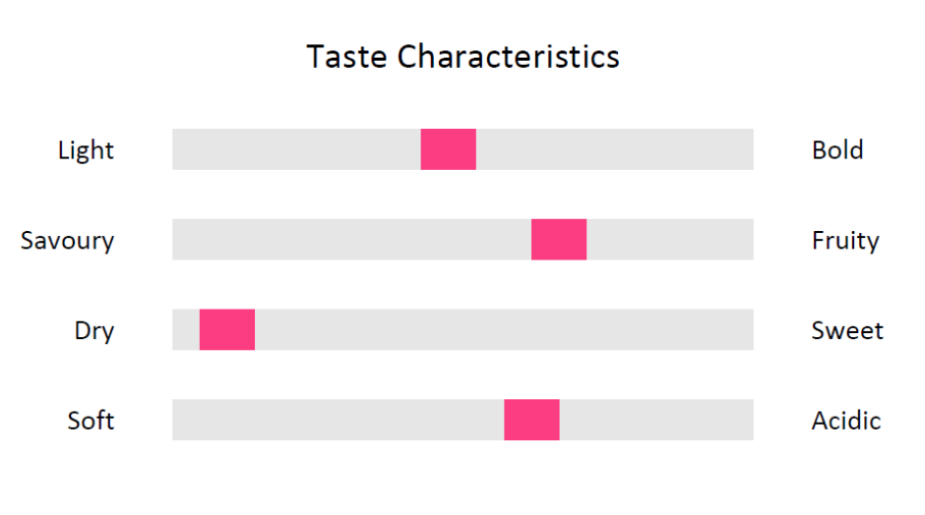The height and width of the screenshot is (515, 925).
Task: Click grey track left of Savoury-Fruity marker
Action: (x=351, y=239)
